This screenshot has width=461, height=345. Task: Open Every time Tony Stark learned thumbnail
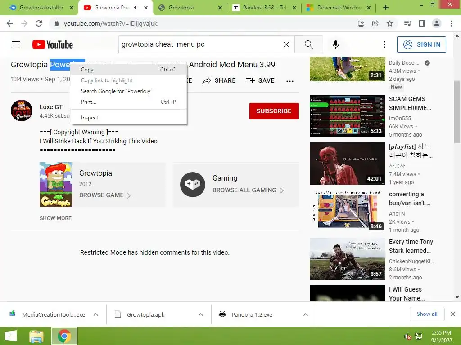[347, 259]
